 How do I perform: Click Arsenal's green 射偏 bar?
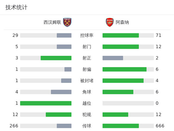pyautogui.click(x=124, y=69)
